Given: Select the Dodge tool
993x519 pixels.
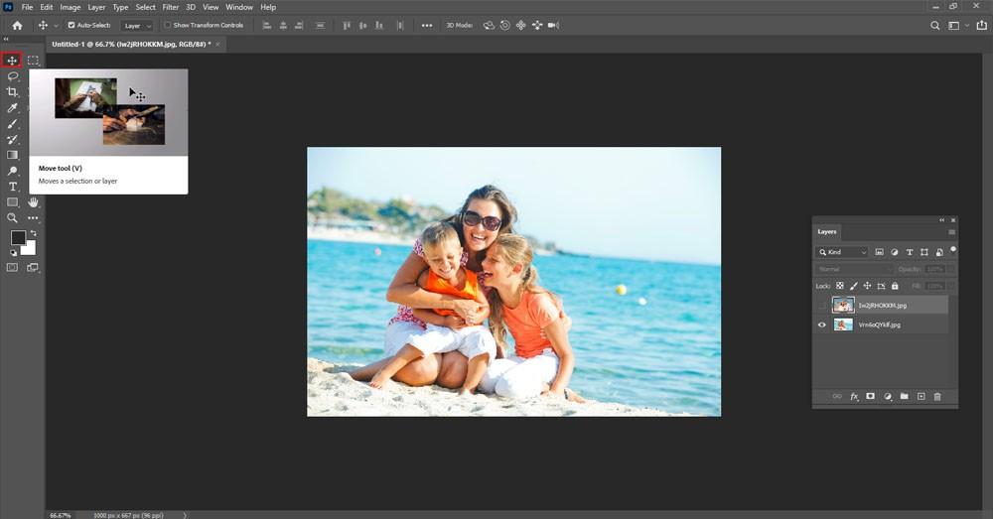Looking at the screenshot, I should coord(12,171).
